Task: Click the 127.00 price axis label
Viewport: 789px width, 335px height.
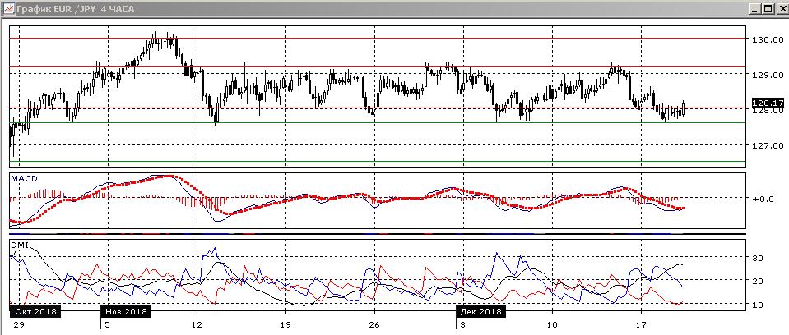Action: [x=768, y=146]
